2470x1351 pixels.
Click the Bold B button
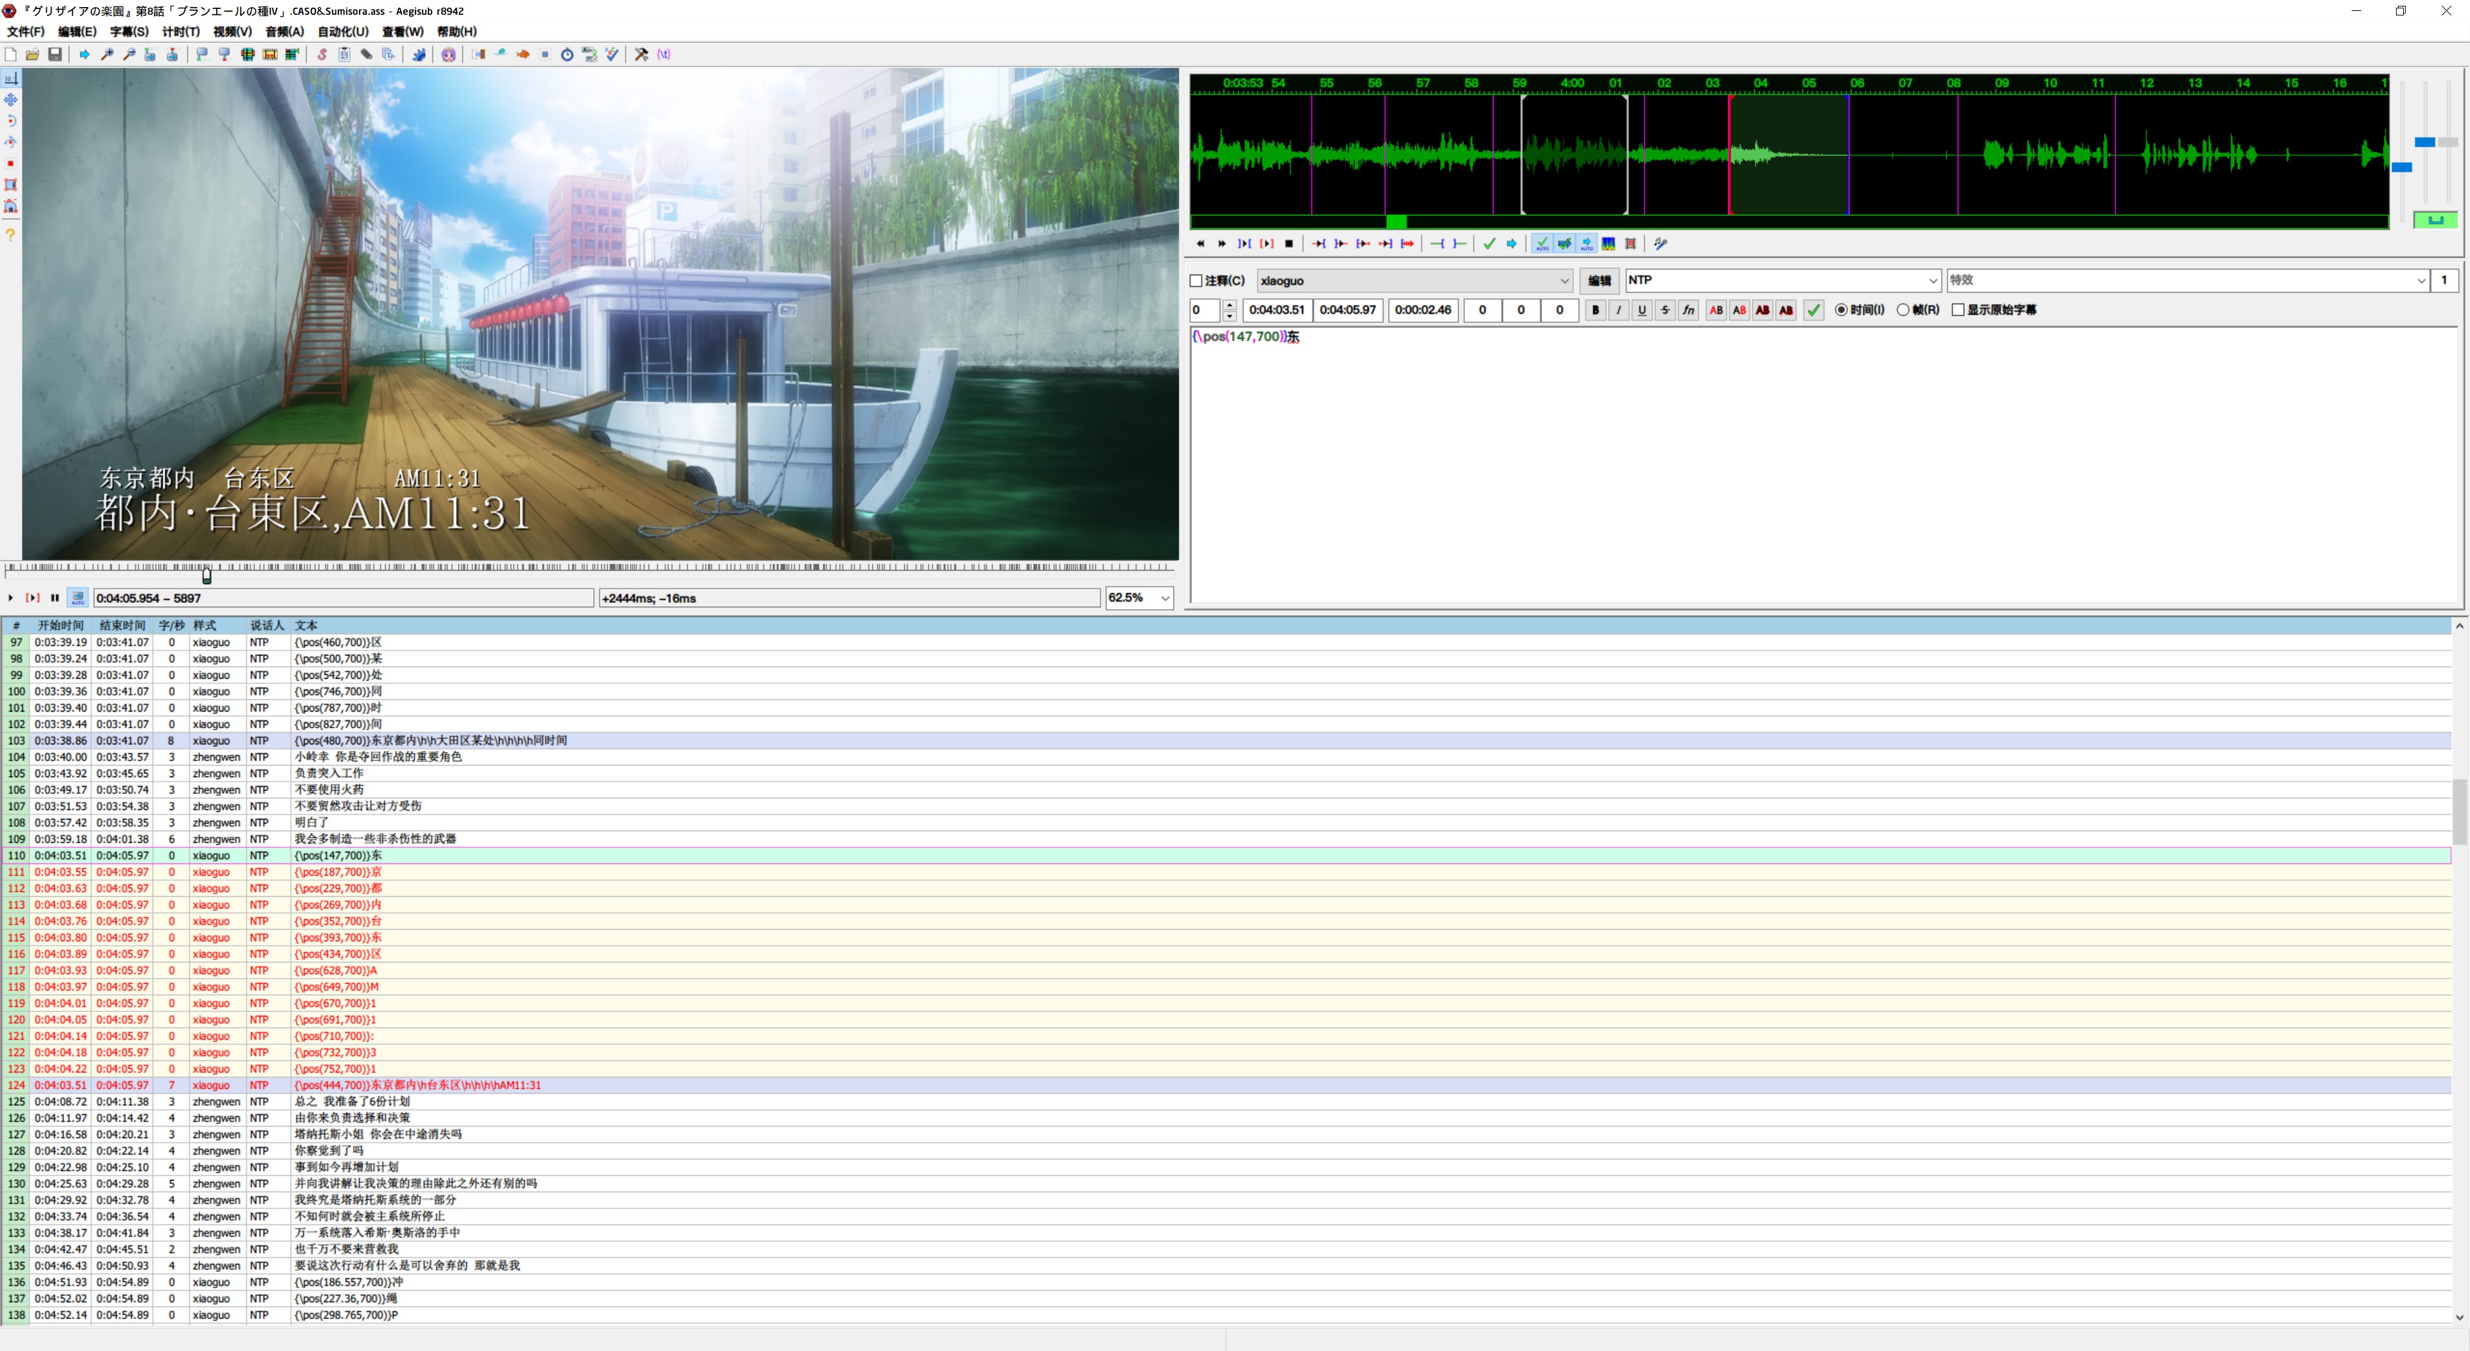1595,309
